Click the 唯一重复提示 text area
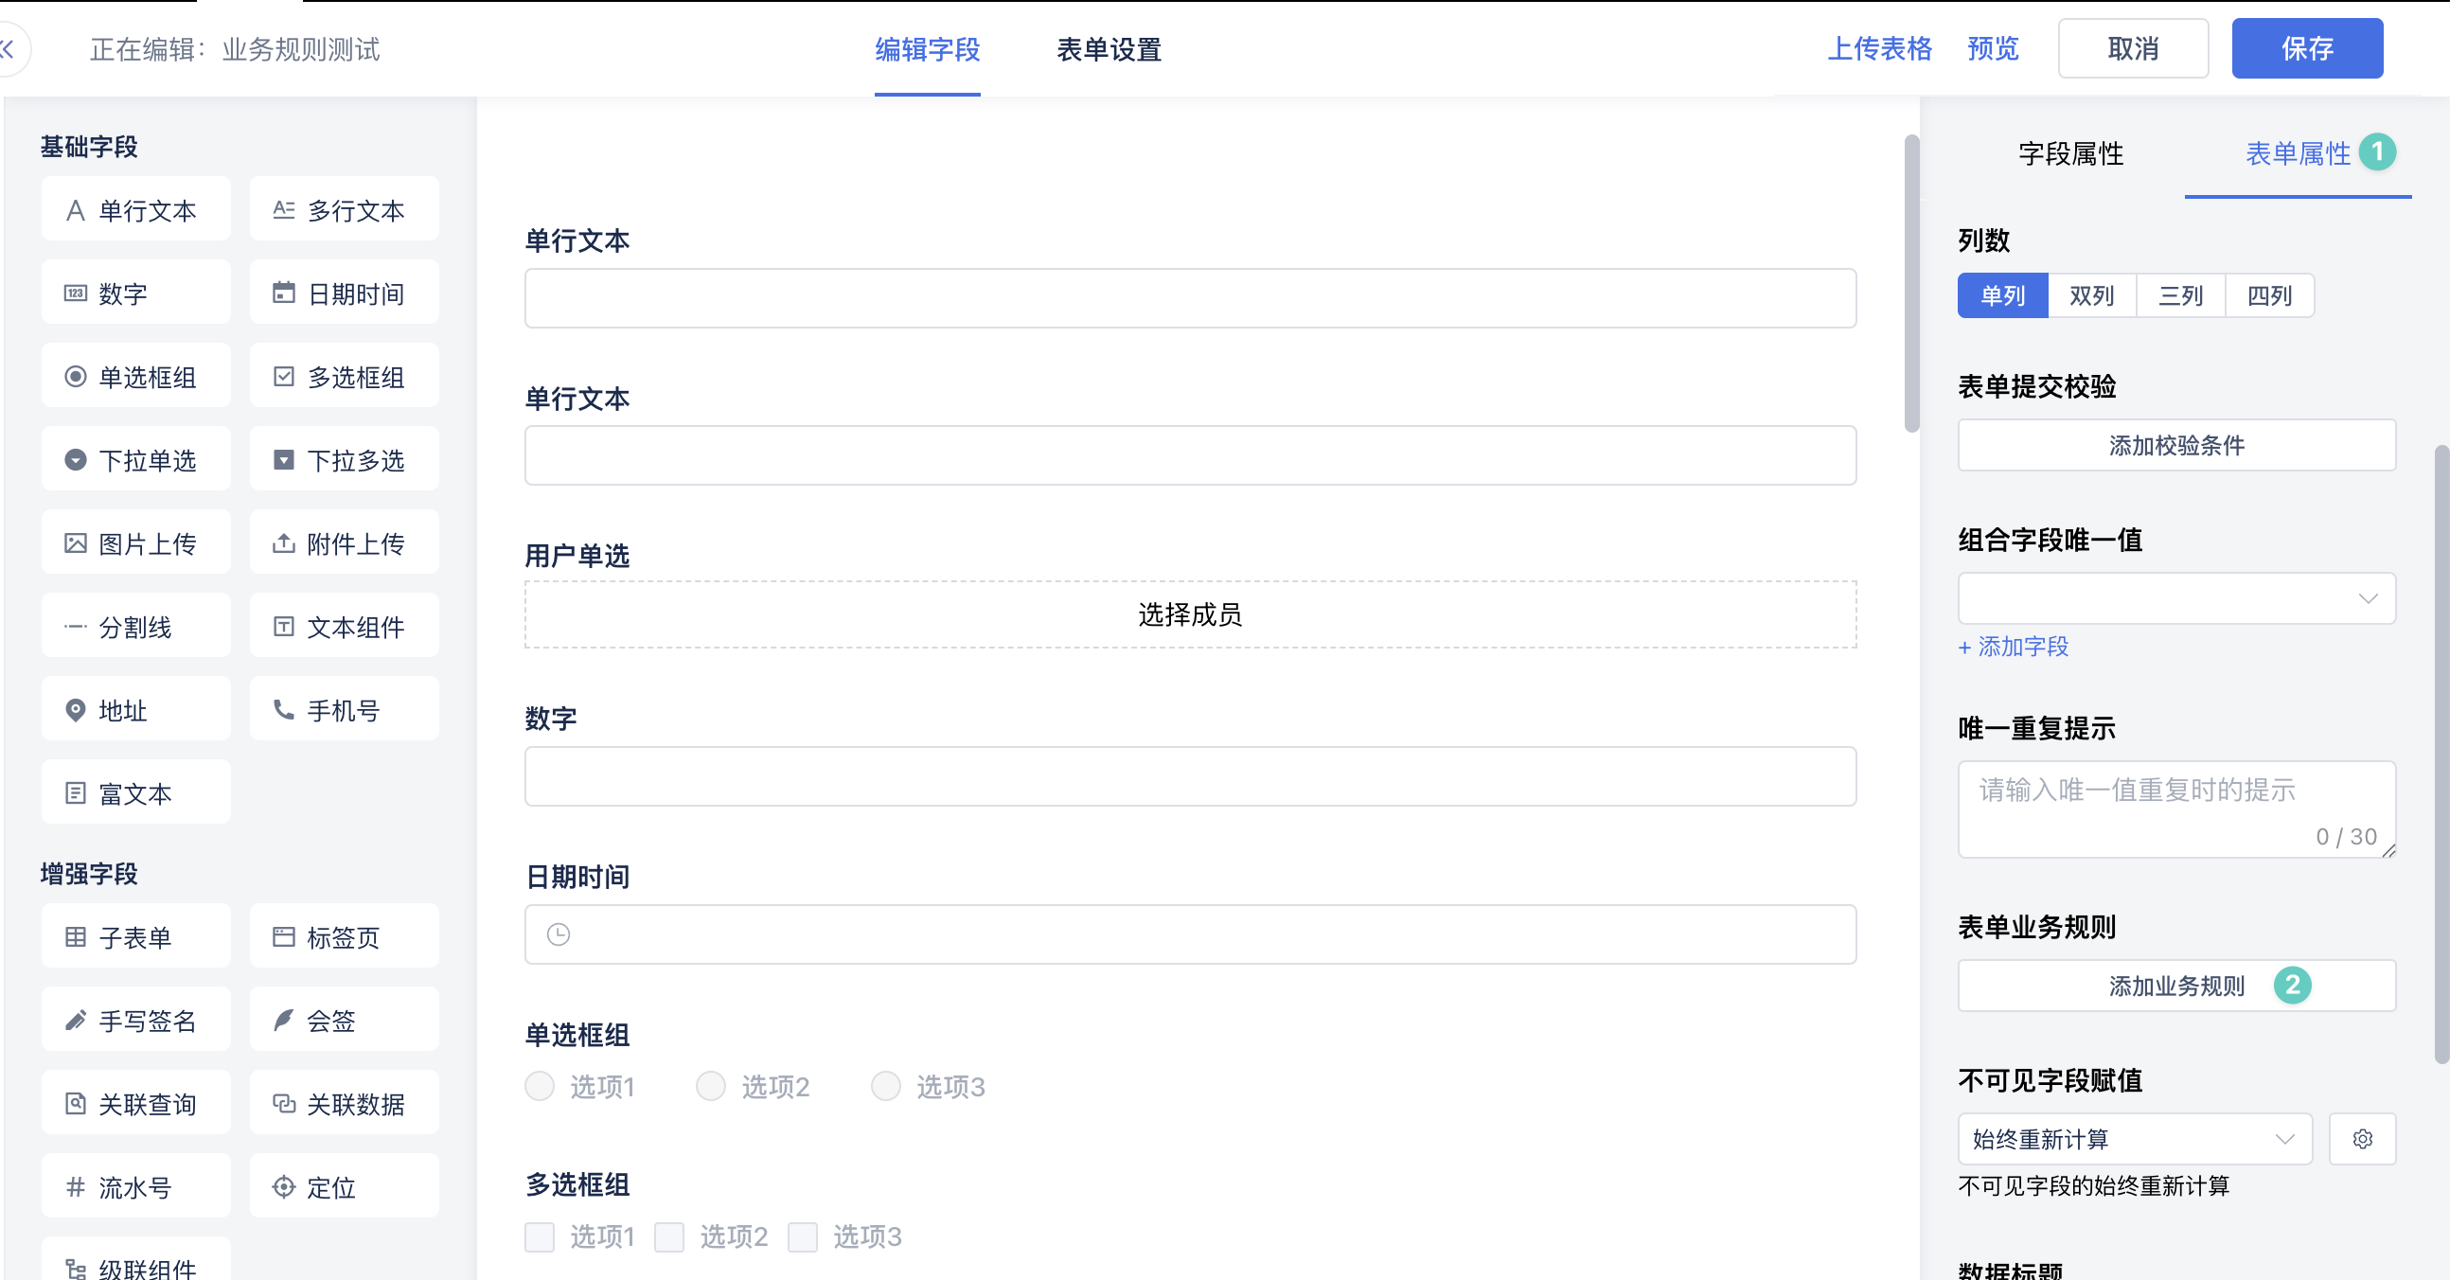Viewport: 2450px width, 1280px height. pos(2175,809)
